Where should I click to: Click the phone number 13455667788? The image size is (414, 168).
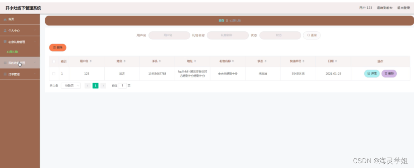[157, 74]
